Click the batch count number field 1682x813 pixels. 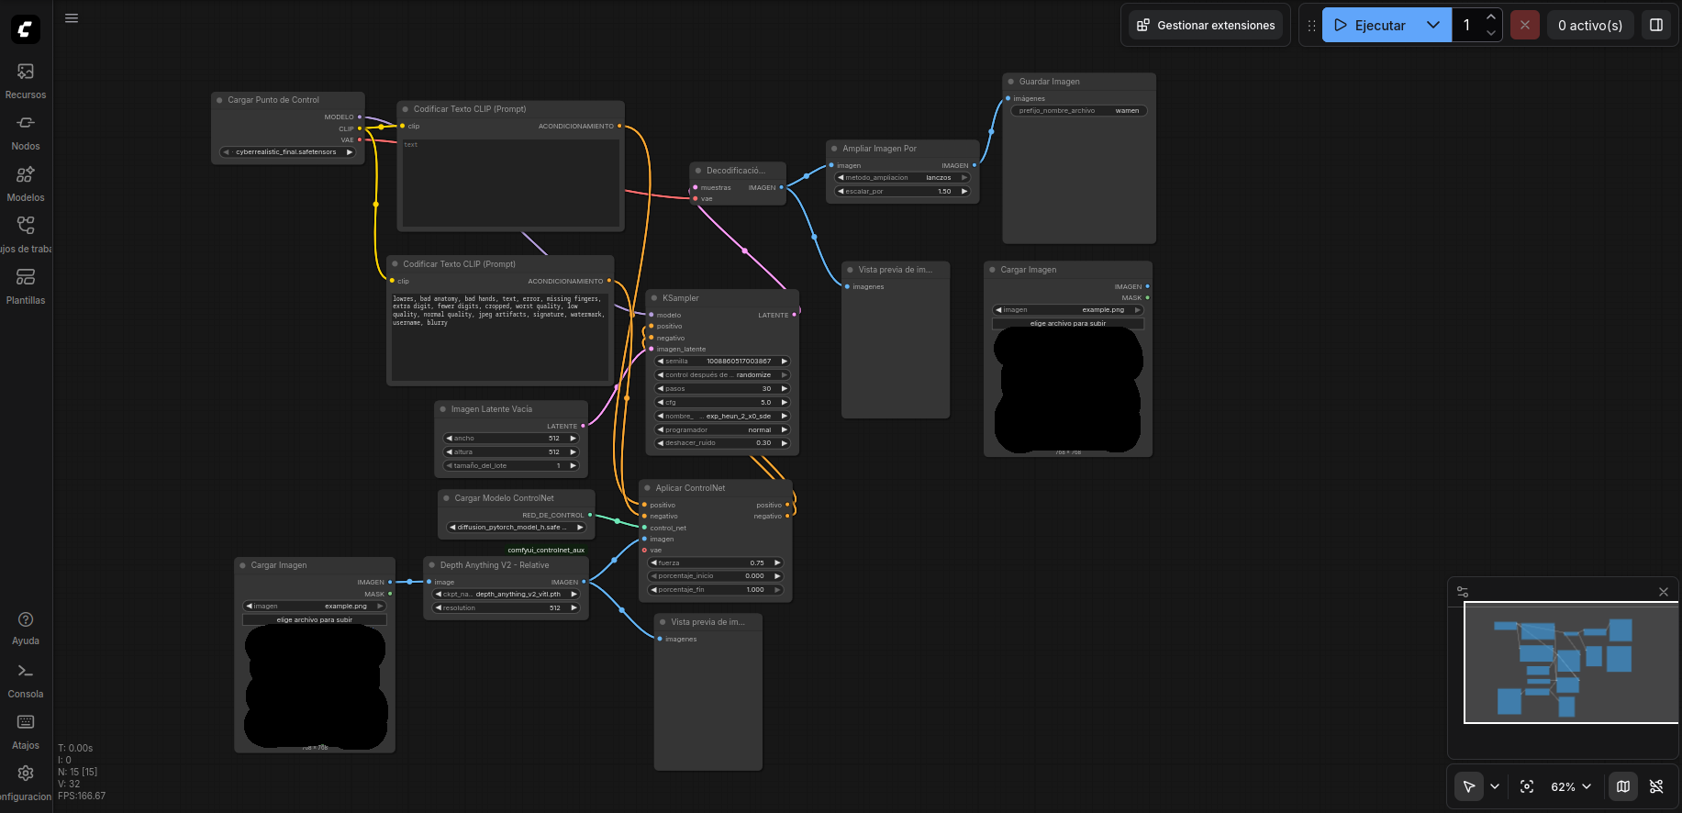coord(1467,25)
